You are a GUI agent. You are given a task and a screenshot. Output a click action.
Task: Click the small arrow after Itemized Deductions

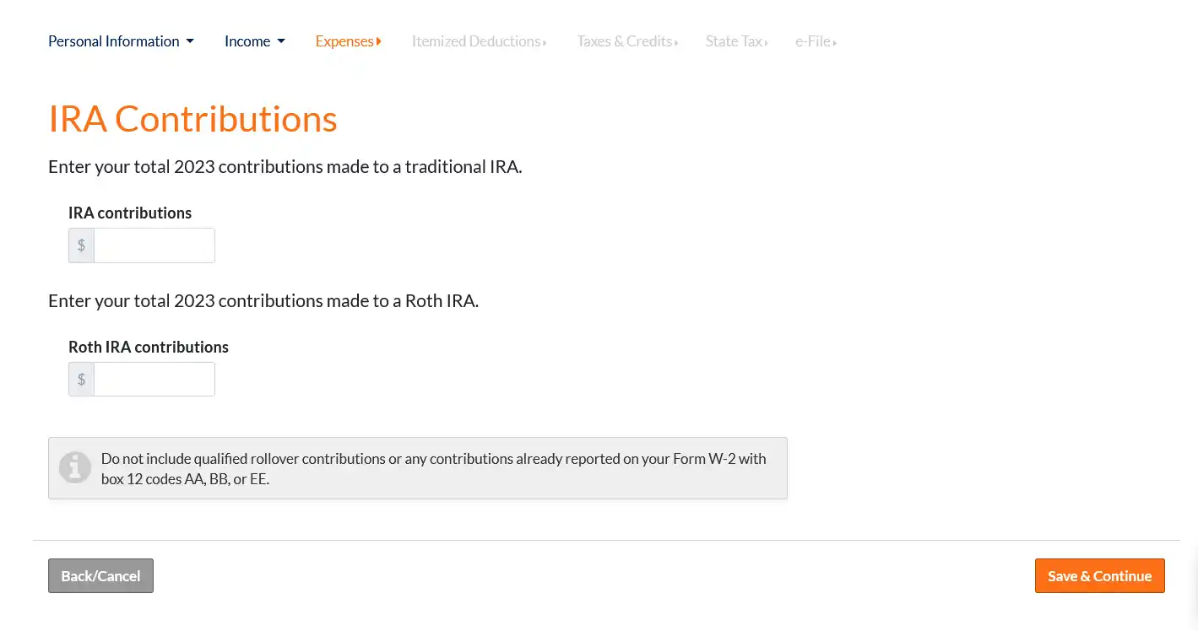pos(545,42)
